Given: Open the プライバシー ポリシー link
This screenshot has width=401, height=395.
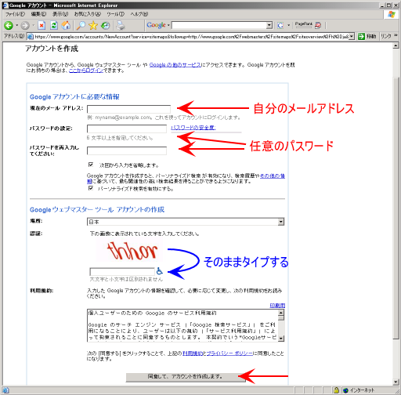Looking at the screenshot, I should (x=229, y=353).
